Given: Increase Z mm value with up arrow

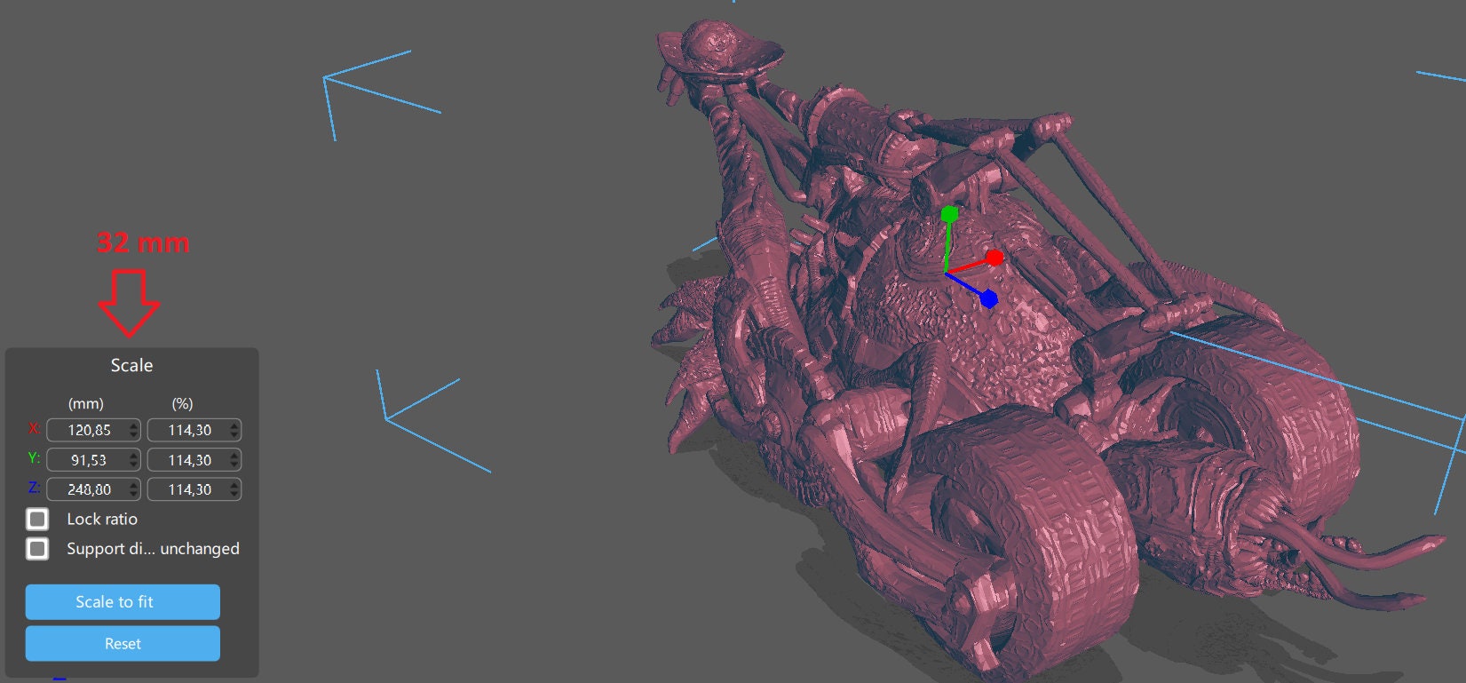Looking at the screenshot, I should coord(134,485).
